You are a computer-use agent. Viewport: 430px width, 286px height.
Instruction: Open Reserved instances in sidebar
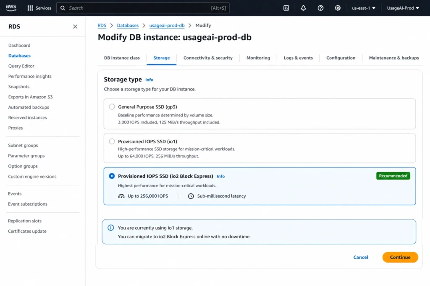(x=27, y=118)
